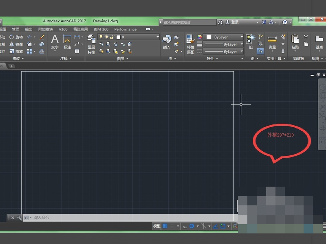Select the Rotate (旋转) tool
This screenshot has height=244, width=326.
(16, 37)
